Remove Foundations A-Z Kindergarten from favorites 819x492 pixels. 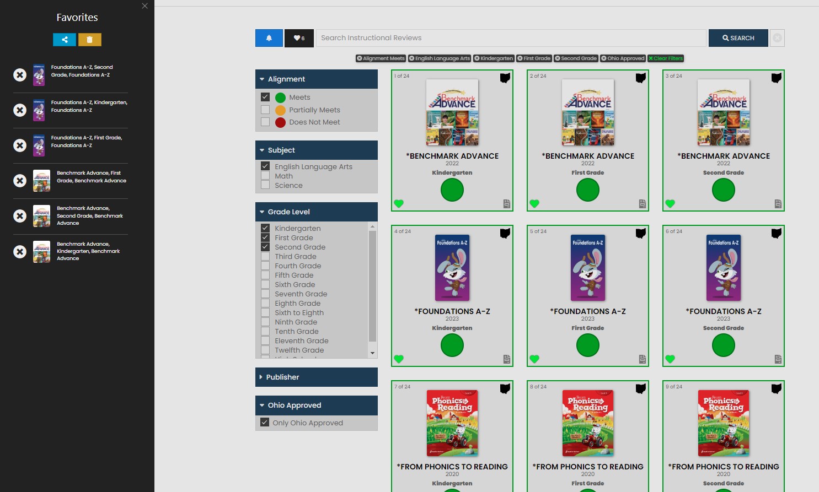click(20, 110)
